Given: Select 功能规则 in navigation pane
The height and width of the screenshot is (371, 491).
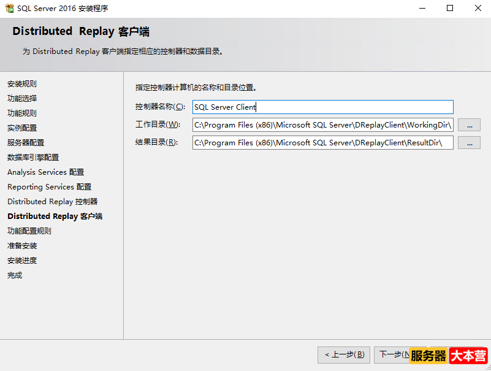Looking at the screenshot, I should 21,113.
